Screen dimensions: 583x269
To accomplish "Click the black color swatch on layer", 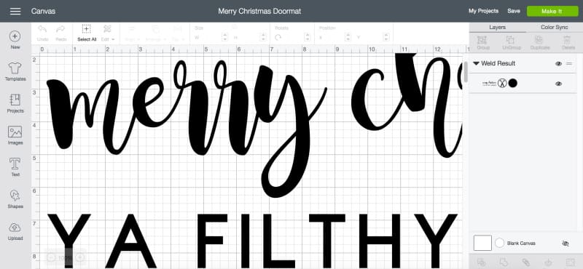I will point(513,83).
